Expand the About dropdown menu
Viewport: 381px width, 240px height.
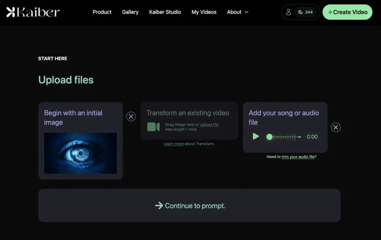point(237,12)
